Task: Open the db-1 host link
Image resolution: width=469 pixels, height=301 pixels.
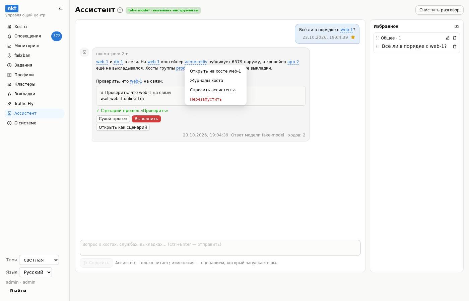Action: click(119, 62)
